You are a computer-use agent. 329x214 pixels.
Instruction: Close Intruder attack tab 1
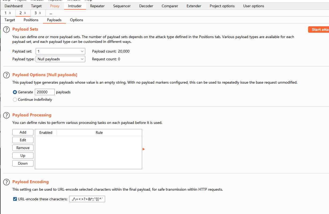pyautogui.click(x=10, y=13)
